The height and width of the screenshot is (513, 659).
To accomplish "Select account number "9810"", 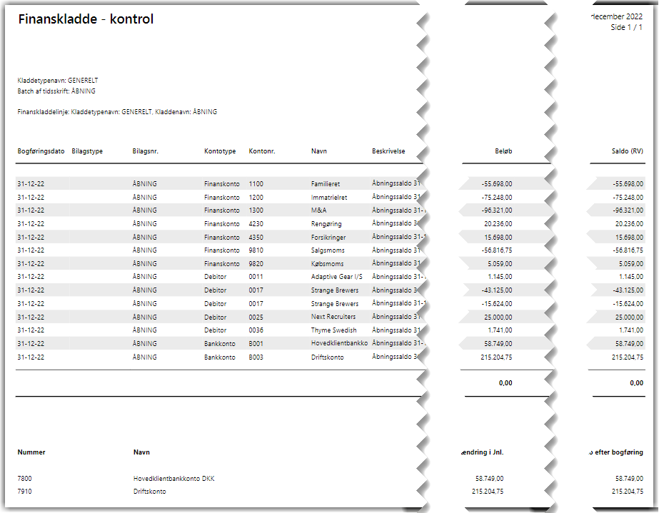I will coord(256,250).
